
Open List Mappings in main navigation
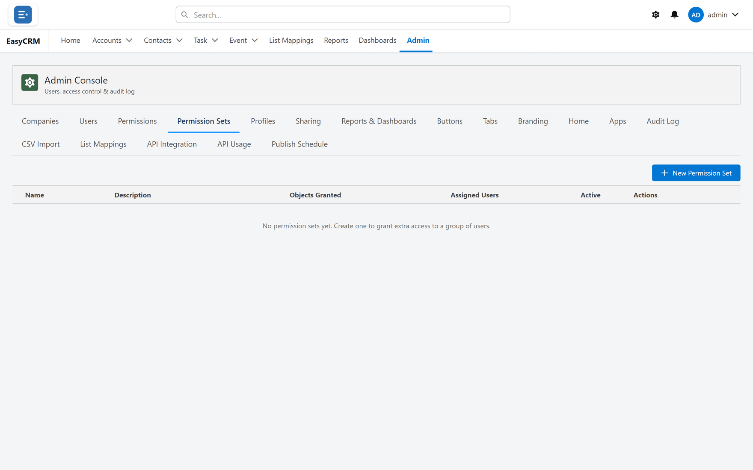click(x=291, y=40)
